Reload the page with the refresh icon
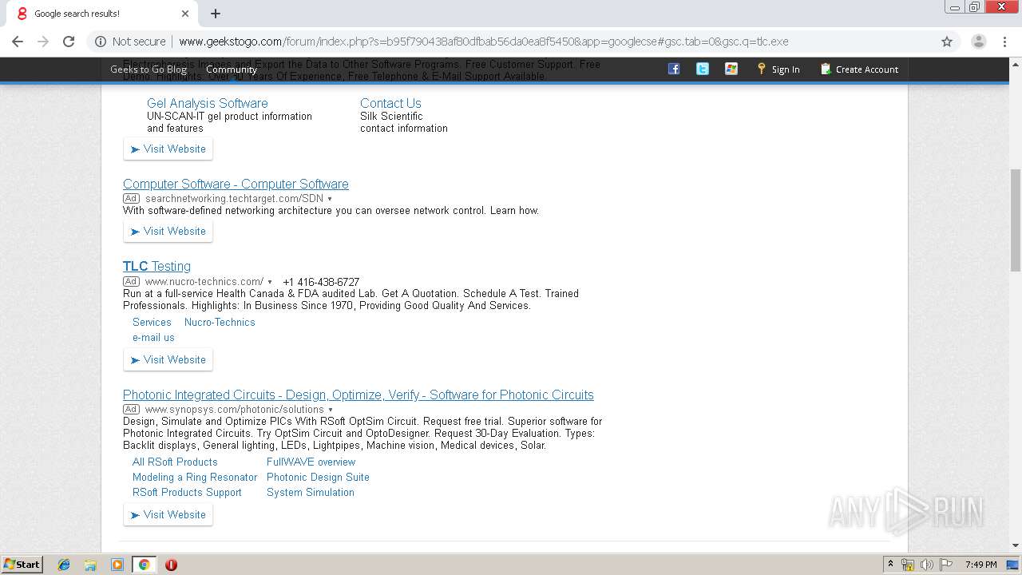1022x575 pixels. pos(69,42)
